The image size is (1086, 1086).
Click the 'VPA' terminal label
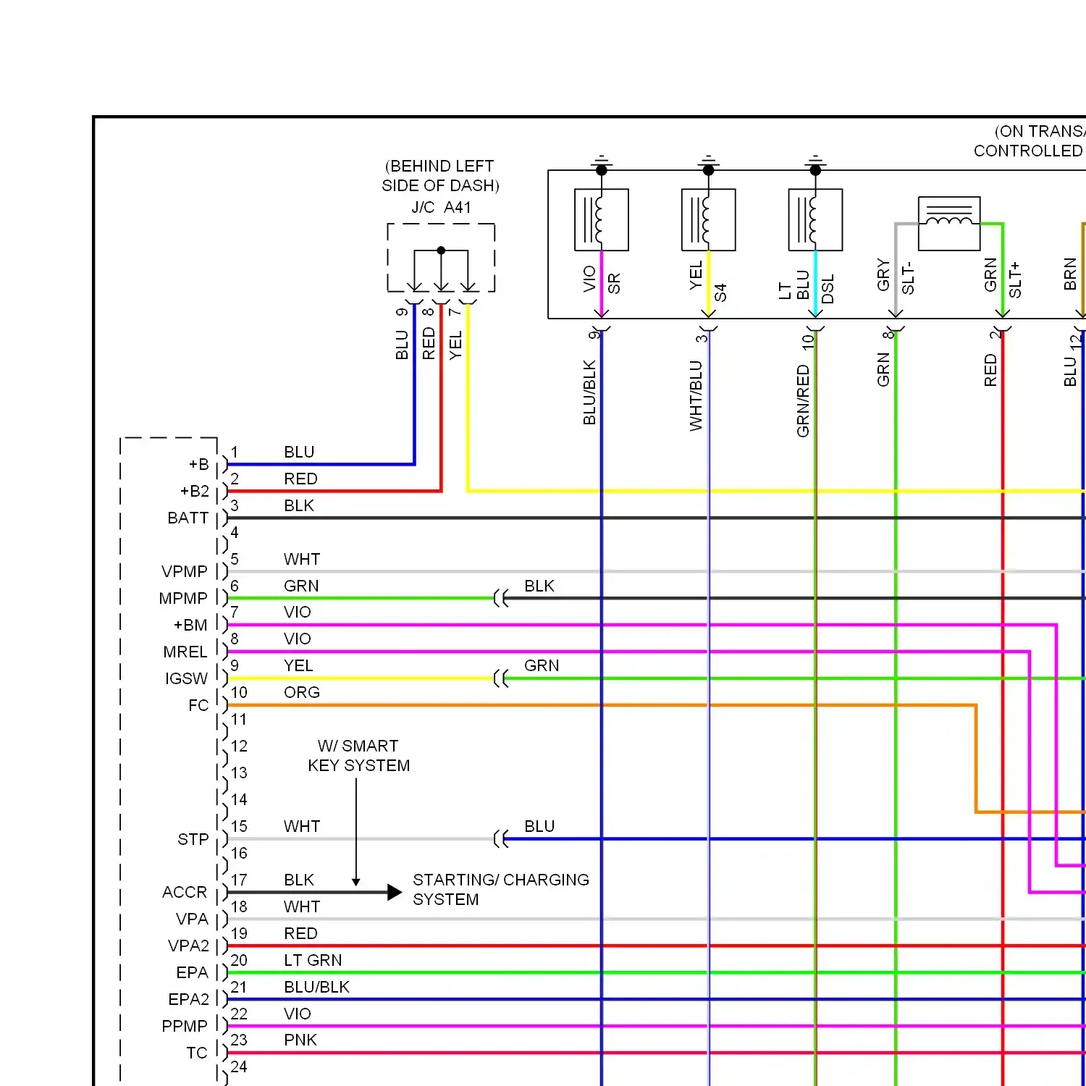click(x=192, y=919)
